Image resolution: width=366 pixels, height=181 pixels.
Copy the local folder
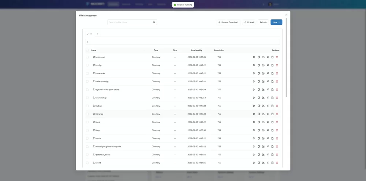coord(259,122)
